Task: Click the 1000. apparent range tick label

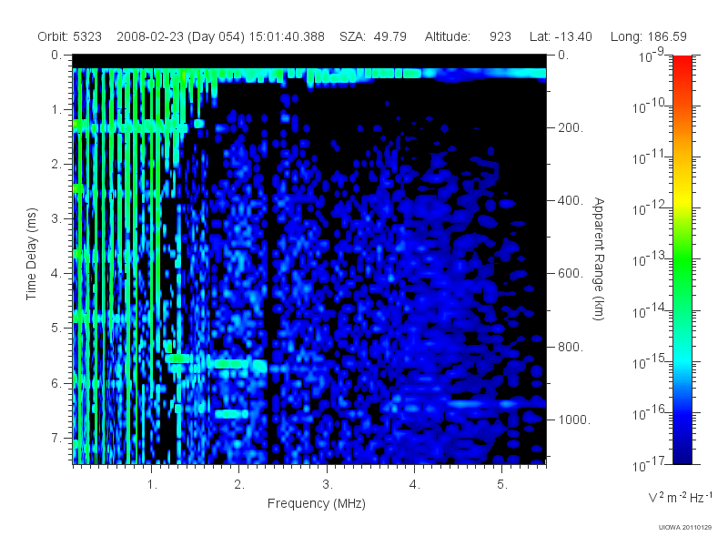Action: click(574, 420)
